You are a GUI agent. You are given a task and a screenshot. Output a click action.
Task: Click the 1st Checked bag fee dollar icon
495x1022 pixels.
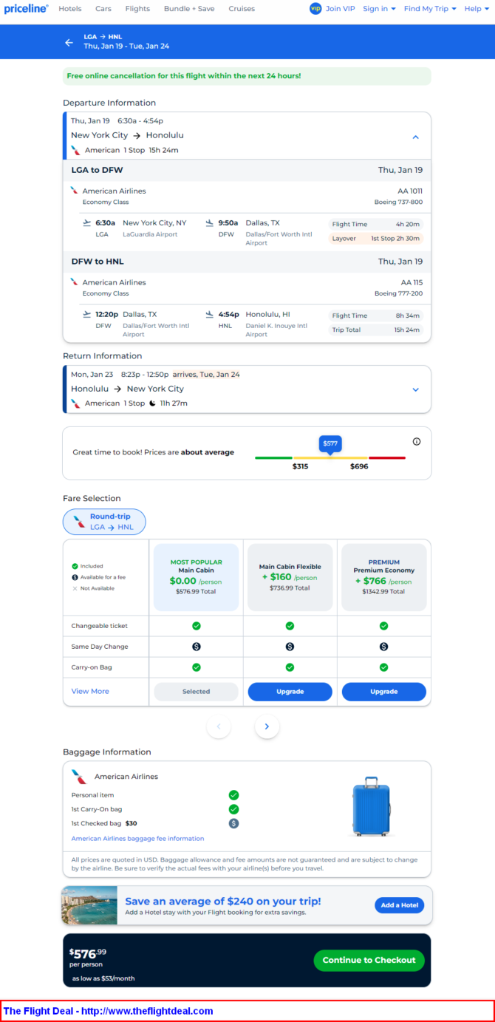click(233, 822)
